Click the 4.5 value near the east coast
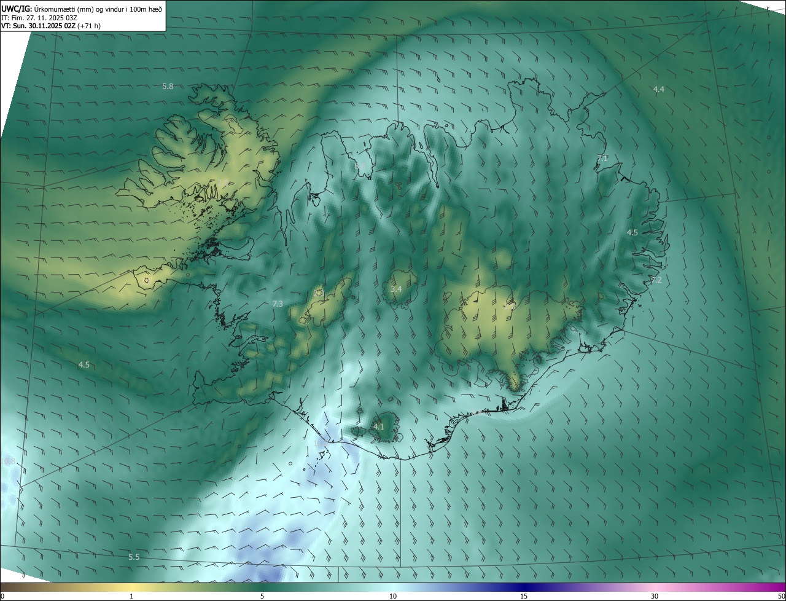The height and width of the screenshot is (601, 786). pyautogui.click(x=632, y=232)
